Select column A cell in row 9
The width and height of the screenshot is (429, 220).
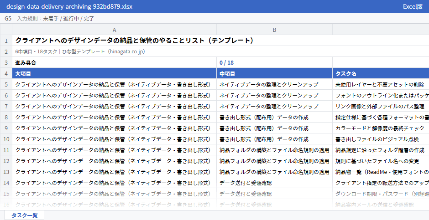pyautogui.click(x=115, y=128)
